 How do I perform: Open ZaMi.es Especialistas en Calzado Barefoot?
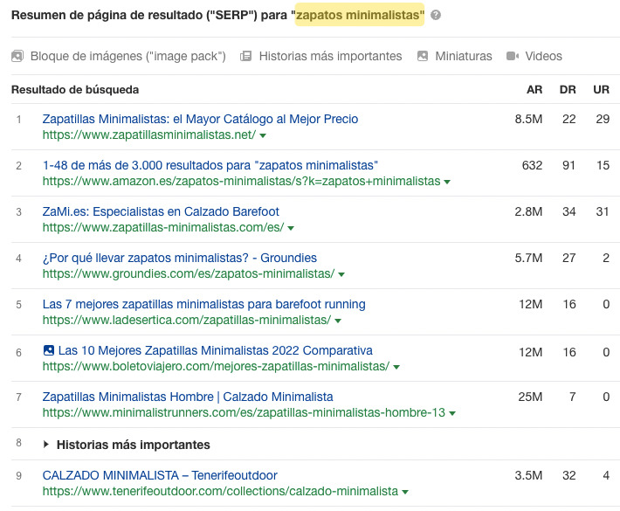pos(161,211)
